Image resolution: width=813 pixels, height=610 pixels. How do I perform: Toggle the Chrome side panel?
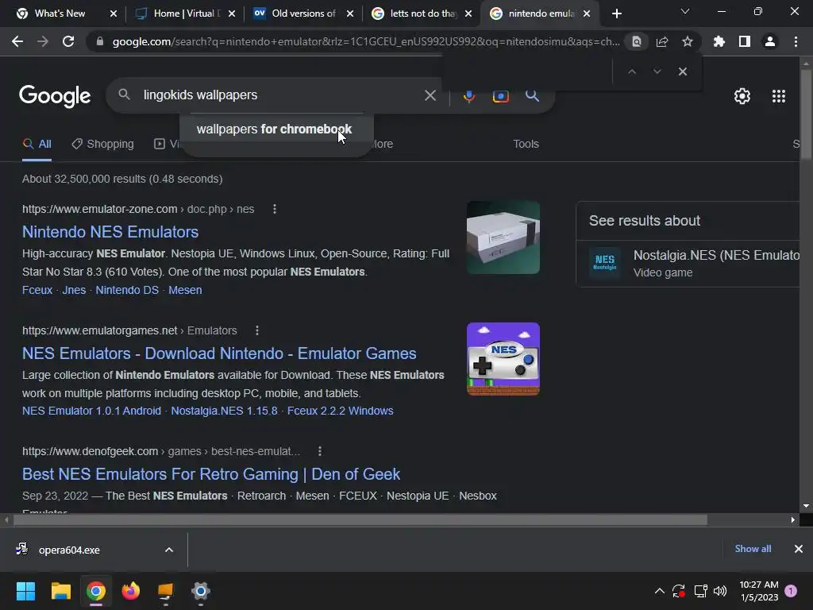(745, 41)
